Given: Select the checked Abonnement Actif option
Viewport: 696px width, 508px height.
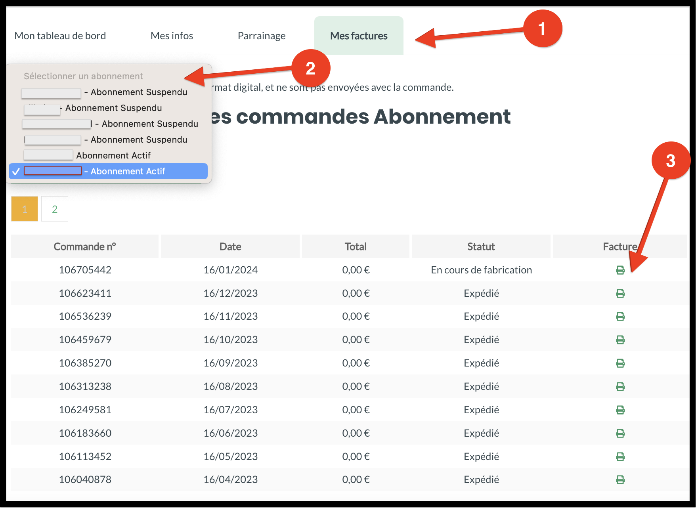Looking at the screenshot, I should [108, 171].
